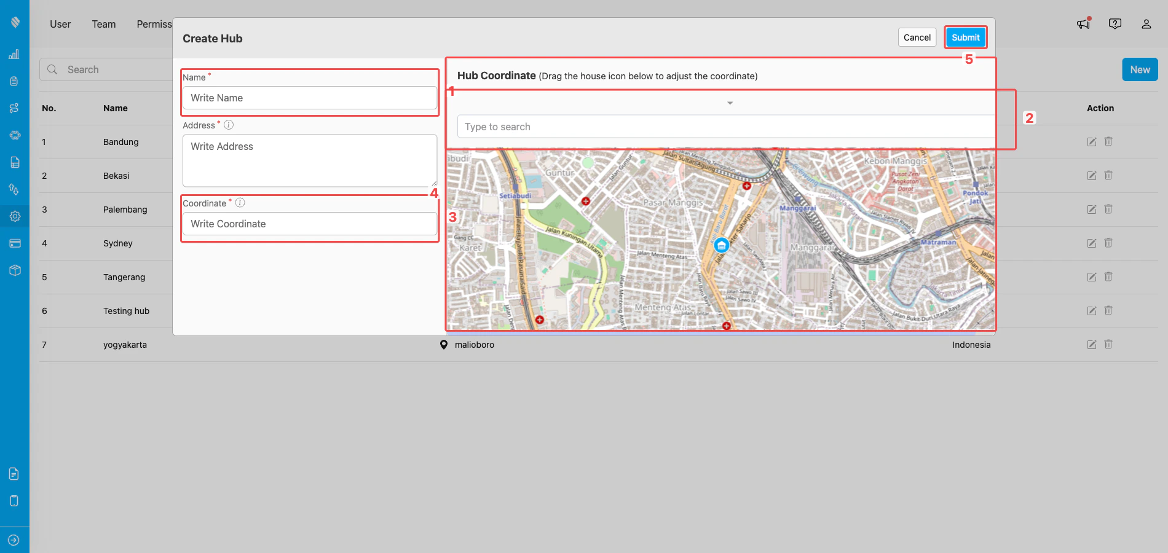Viewport: 1168px width, 553px height.
Task: Click the Indonesia country cell
Action: click(x=971, y=345)
